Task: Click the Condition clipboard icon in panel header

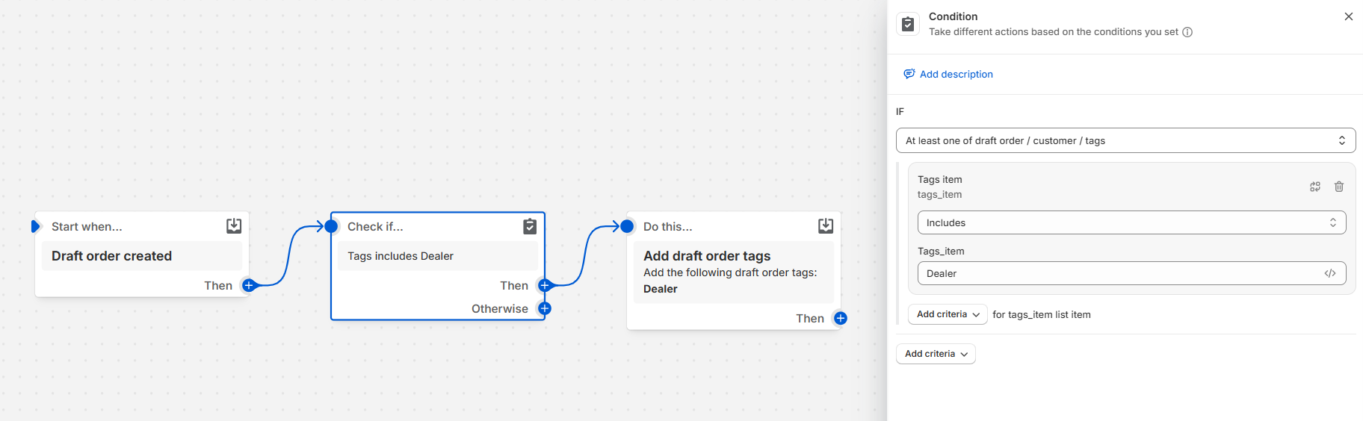Action: 908,25
